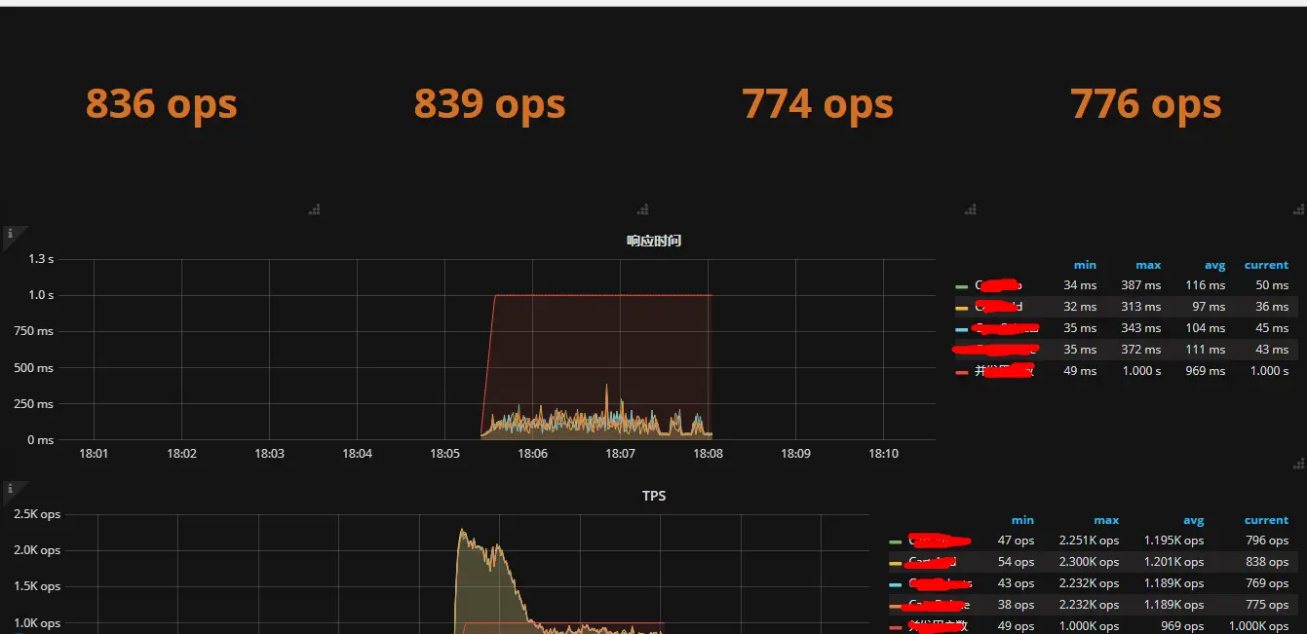Click the 769 ops current value

[x=1267, y=583]
